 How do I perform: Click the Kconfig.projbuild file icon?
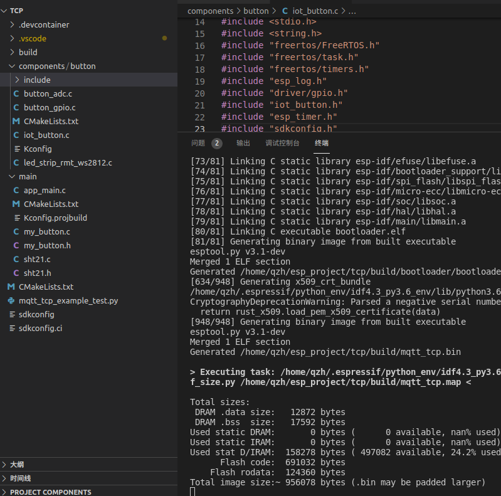(x=18, y=218)
